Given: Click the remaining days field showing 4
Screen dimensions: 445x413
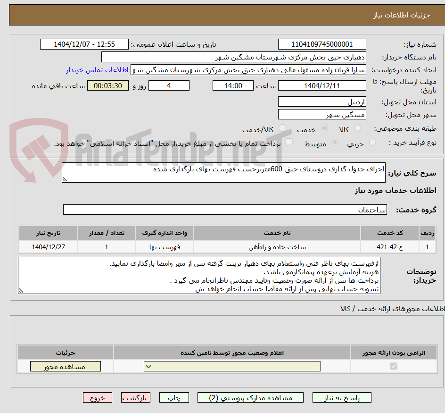Looking at the screenshot, I should tap(169, 85).
